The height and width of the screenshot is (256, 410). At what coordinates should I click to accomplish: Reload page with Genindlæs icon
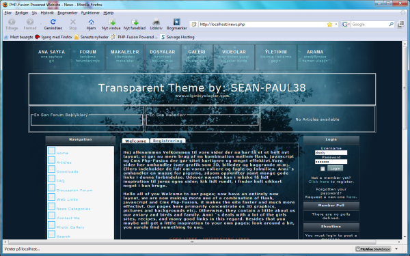click(x=53, y=22)
